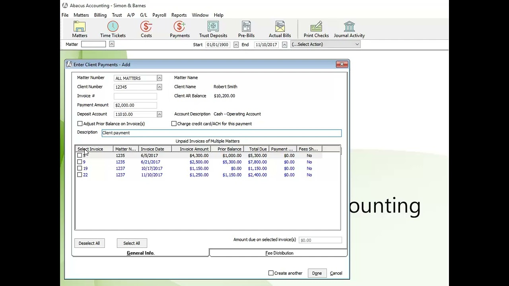Check the box for invoice 19

pos(80,168)
